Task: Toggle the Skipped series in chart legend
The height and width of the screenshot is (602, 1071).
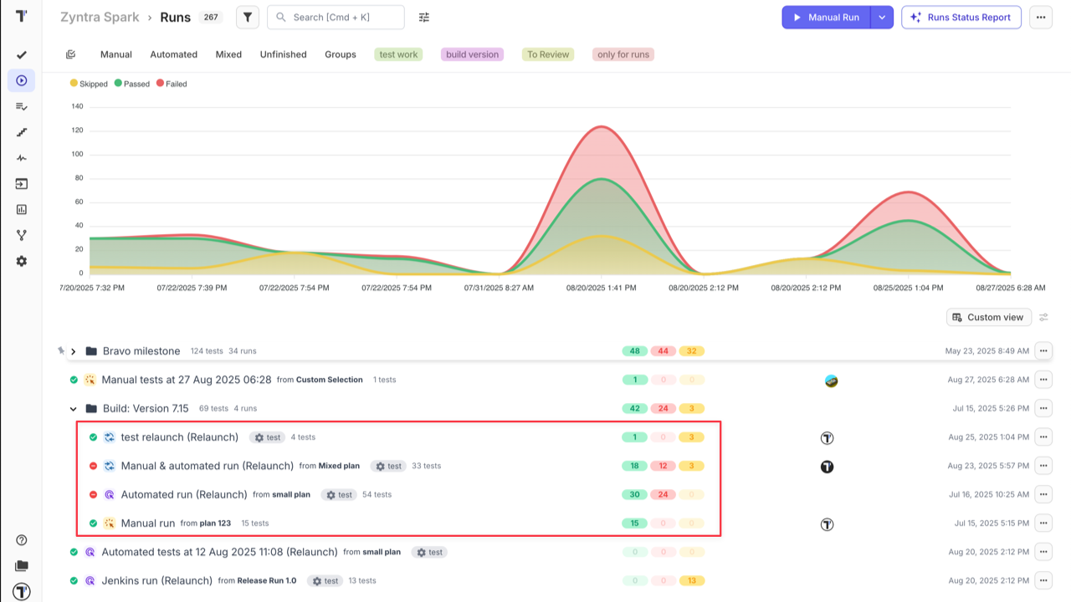Action: (89, 84)
